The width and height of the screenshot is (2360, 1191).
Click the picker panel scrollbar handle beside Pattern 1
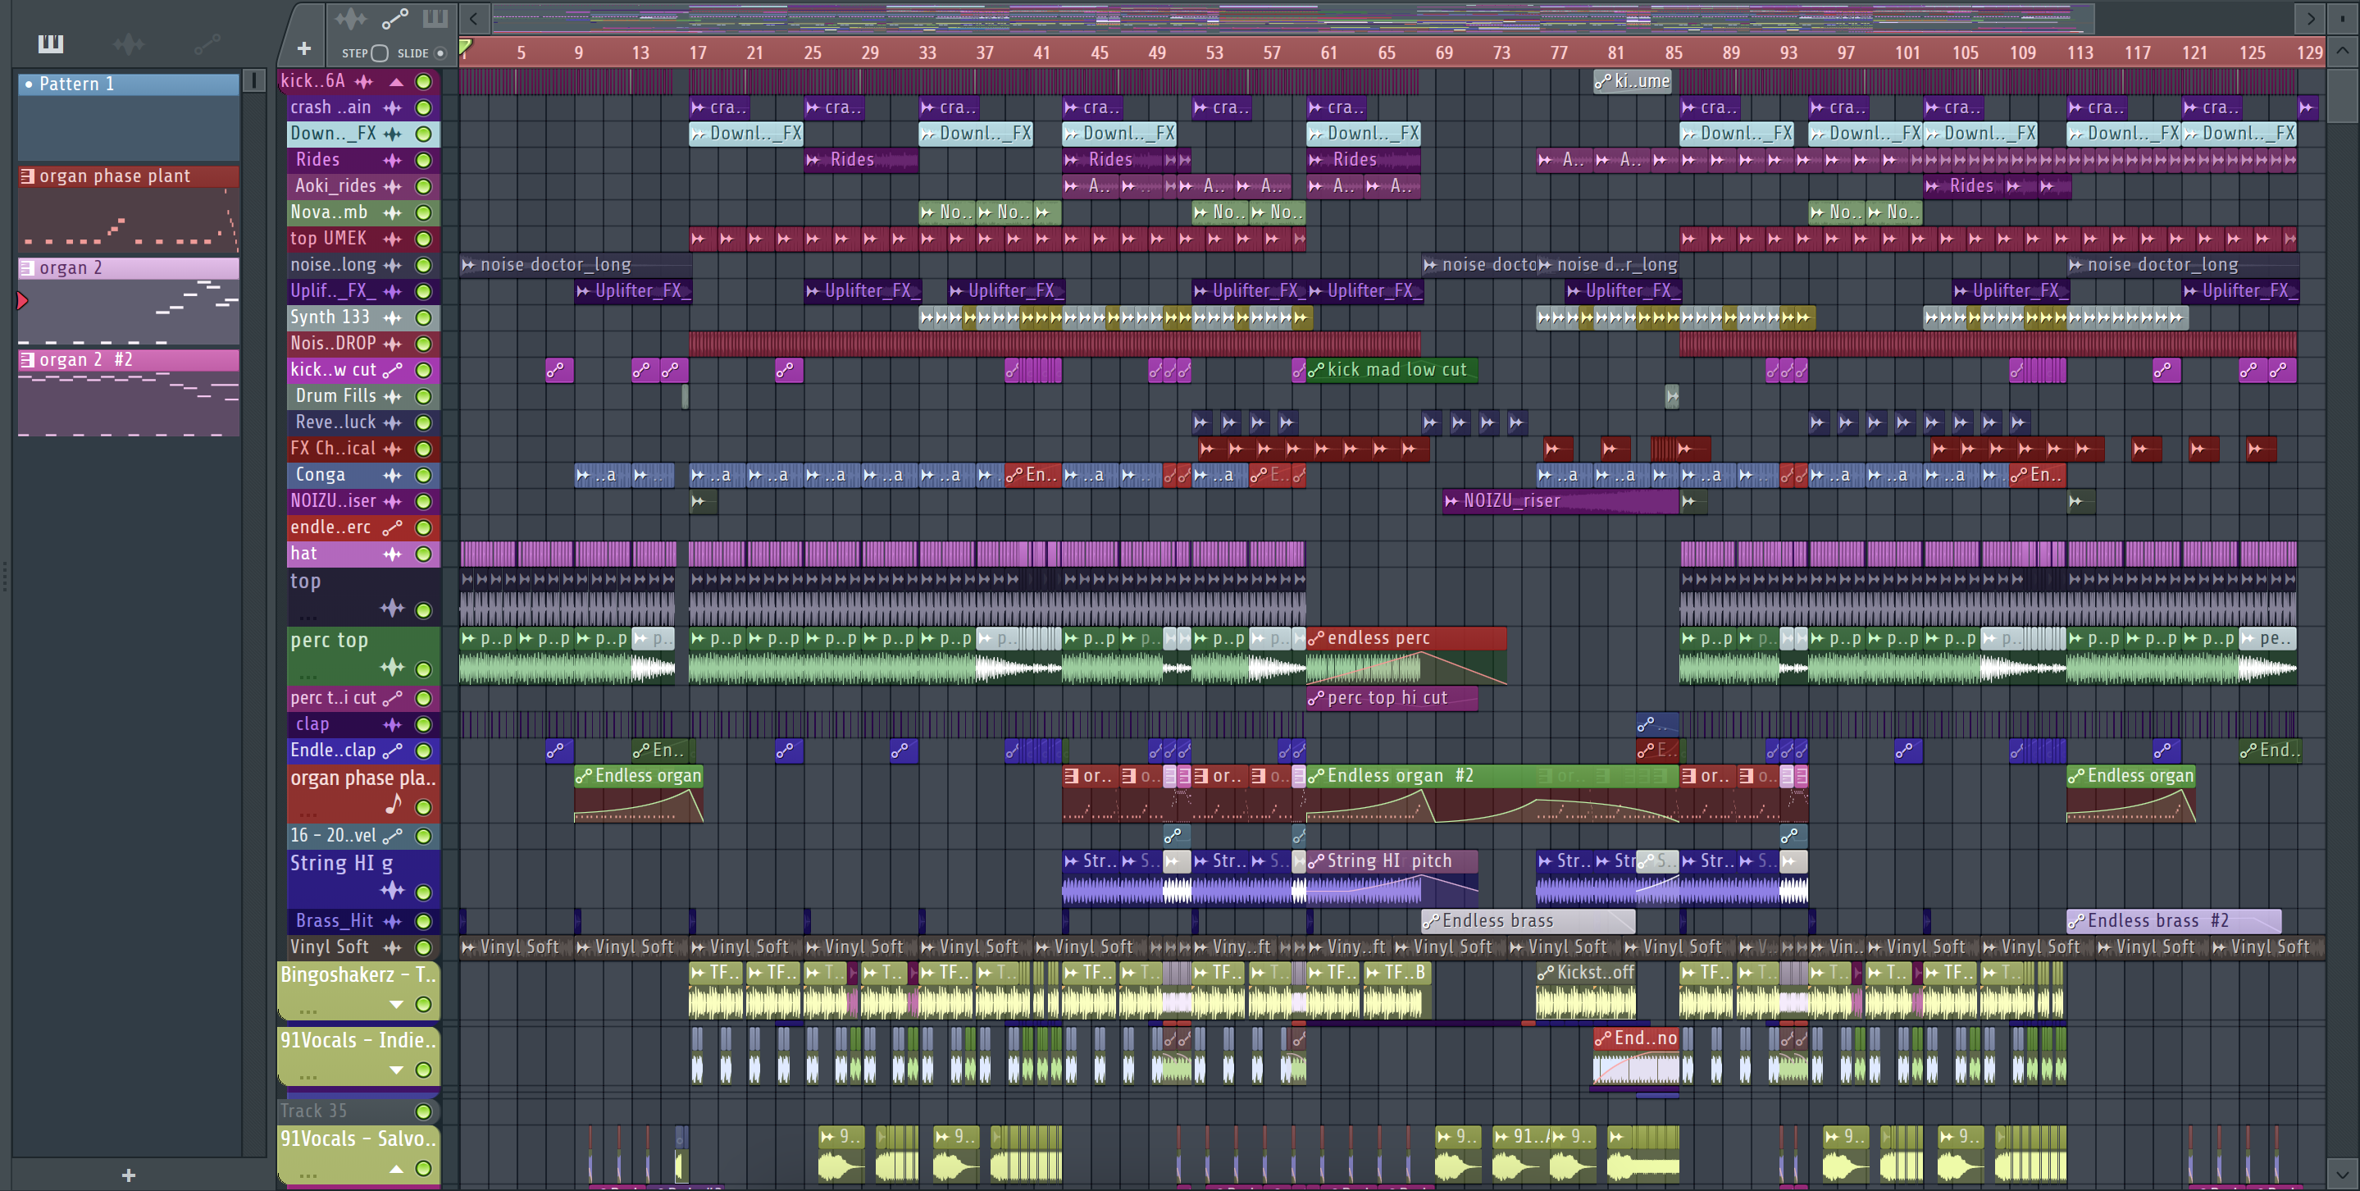coord(253,81)
